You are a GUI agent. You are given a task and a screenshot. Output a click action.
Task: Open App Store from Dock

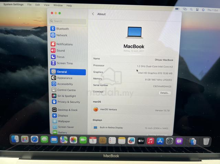click(x=160, y=141)
